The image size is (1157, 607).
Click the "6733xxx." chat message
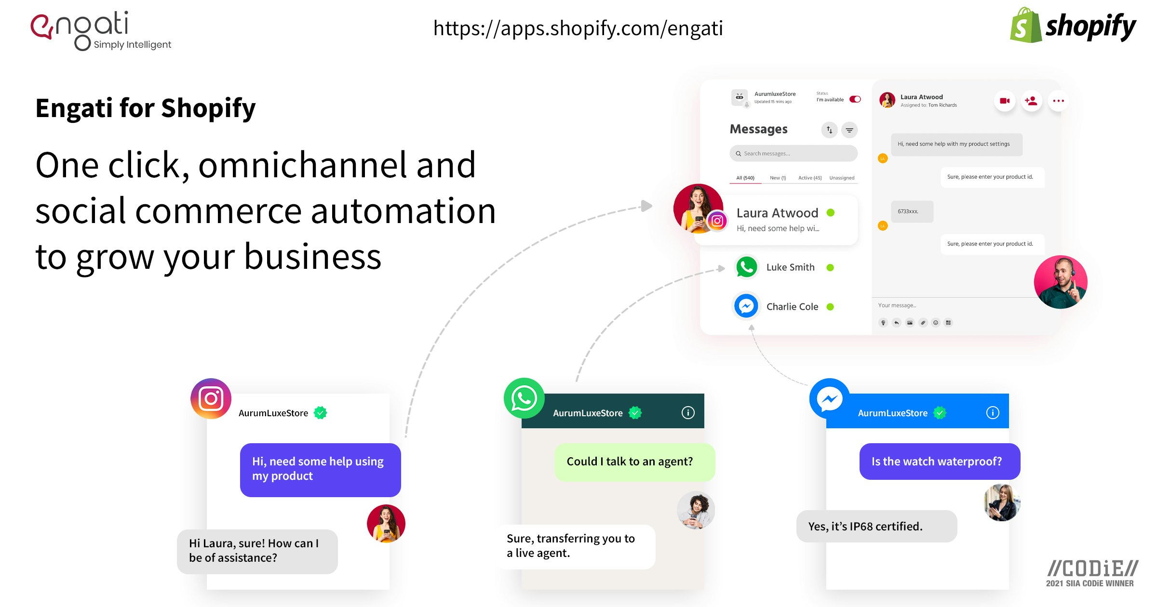pyautogui.click(x=912, y=211)
